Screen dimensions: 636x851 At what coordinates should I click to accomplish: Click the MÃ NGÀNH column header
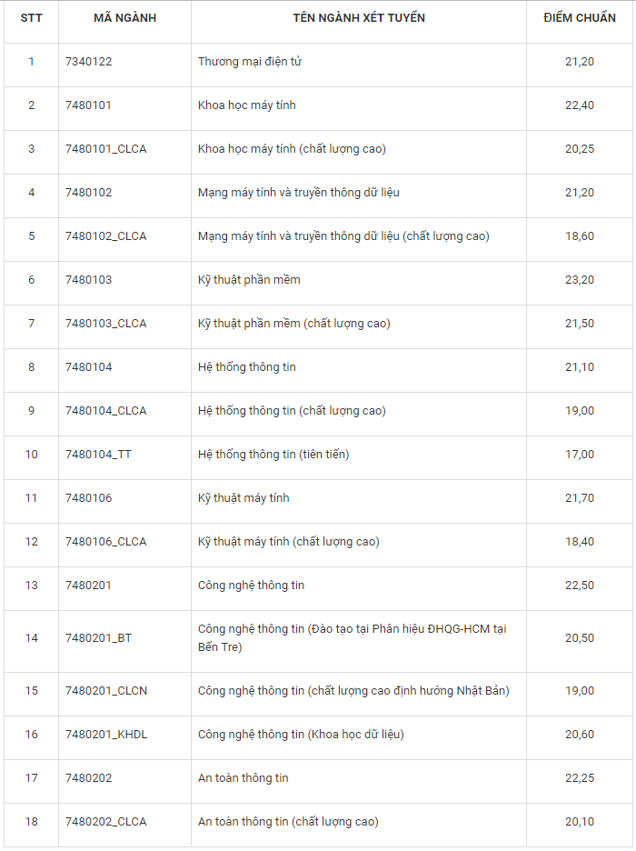pyautogui.click(x=124, y=18)
